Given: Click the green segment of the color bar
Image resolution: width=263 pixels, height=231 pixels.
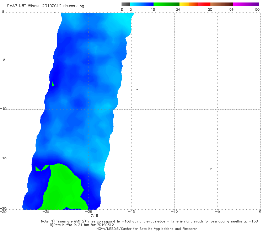Looking at the screenshot, I should (x=166, y=4).
